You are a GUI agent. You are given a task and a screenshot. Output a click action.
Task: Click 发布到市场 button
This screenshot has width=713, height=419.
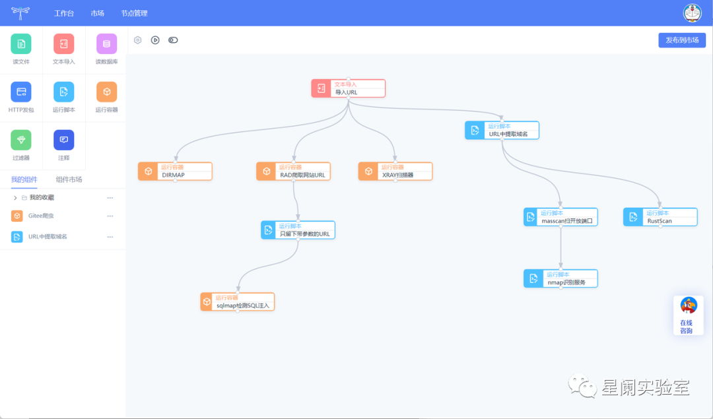click(681, 40)
